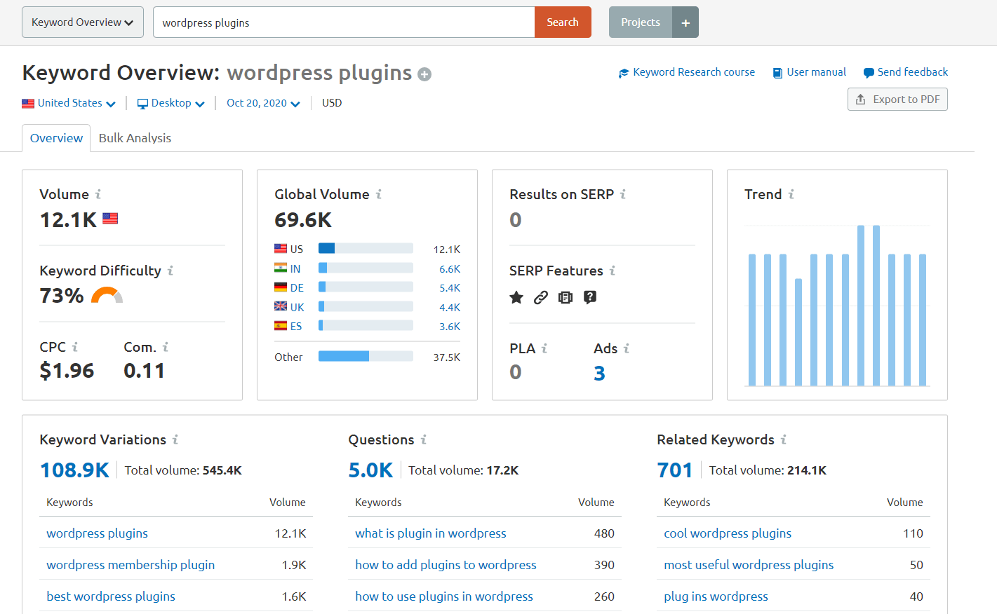Select the Overview tab
This screenshot has height=614, width=997.
tap(56, 138)
